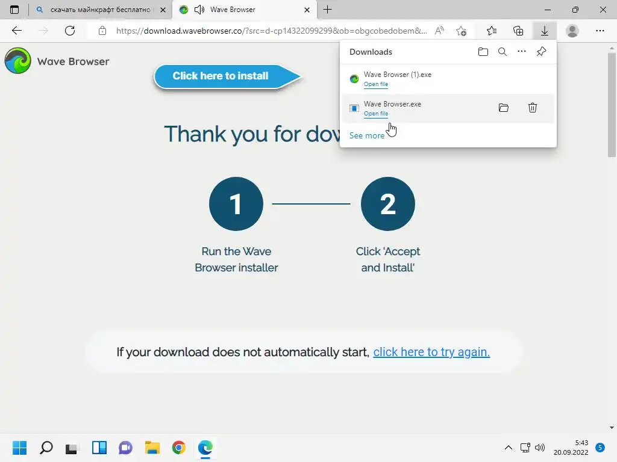The width and height of the screenshot is (617, 462).
Task: Launch Chat app from taskbar
Action: (125, 448)
